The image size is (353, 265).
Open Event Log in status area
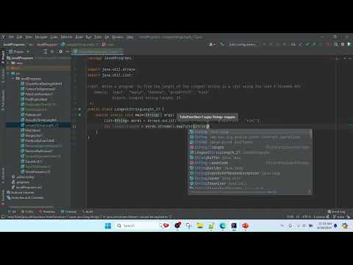pos(336,211)
